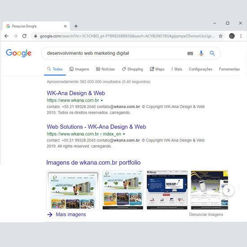Open the Chrome profile avatar
The width and height of the screenshot is (247, 247).
[x=232, y=36]
